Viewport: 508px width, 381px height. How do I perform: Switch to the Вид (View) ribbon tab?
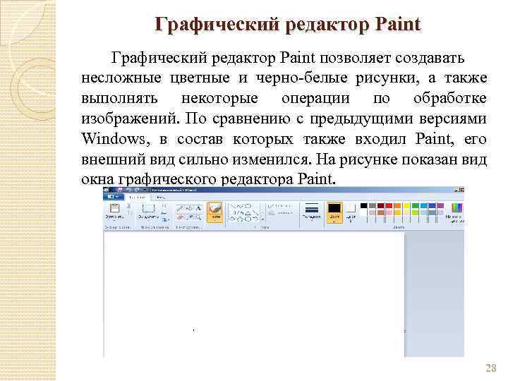[161, 198]
